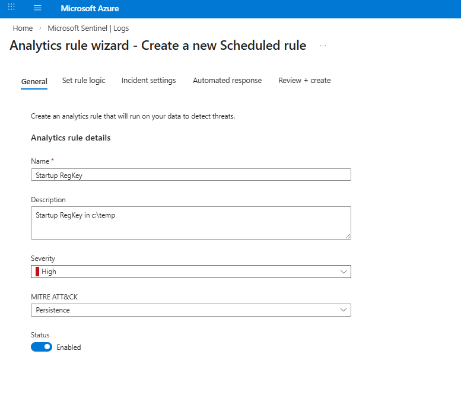Click the chevron arrow in MITRE ATT&CK field

(x=343, y=310)
